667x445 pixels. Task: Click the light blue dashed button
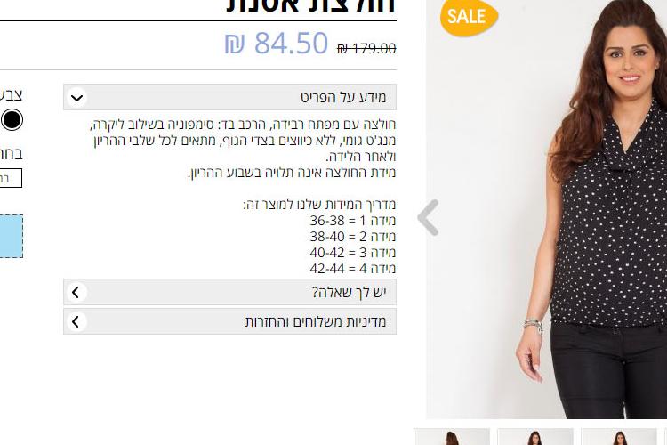(11, 237)
